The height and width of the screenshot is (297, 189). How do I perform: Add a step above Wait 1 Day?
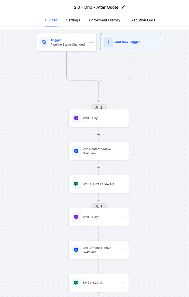[x=99, y=101]
